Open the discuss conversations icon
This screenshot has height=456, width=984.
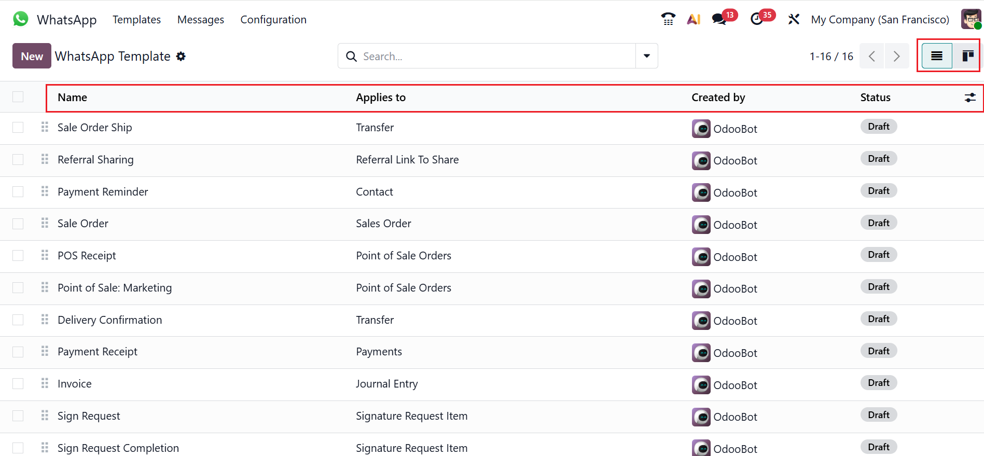tap(719, 19)
